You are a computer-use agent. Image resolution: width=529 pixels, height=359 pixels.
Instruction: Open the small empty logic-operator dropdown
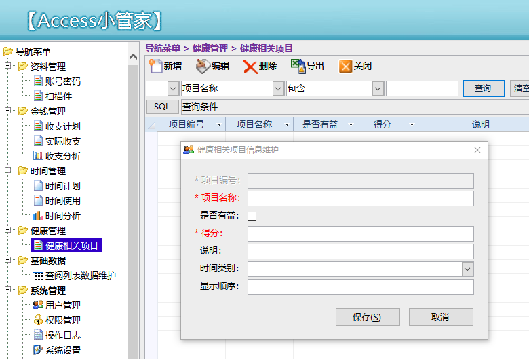click(173, 88)
